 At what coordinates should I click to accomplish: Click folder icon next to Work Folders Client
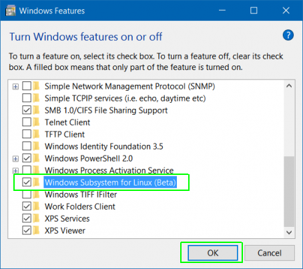click(36, 206)
